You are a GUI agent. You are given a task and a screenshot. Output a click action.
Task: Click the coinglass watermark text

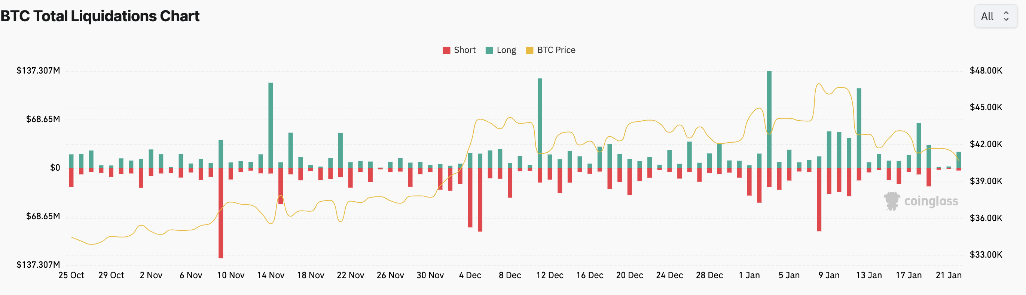931,201
